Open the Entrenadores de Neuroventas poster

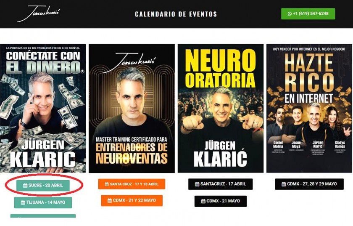132,109
